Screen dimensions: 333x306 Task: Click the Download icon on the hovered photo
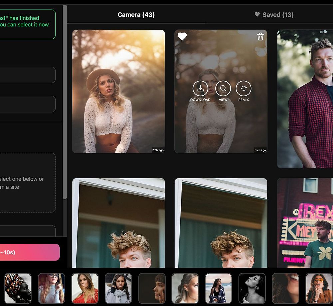point(200,88)
